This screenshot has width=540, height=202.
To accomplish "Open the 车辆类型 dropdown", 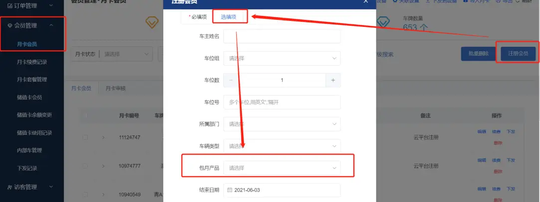I will [282, 146].
